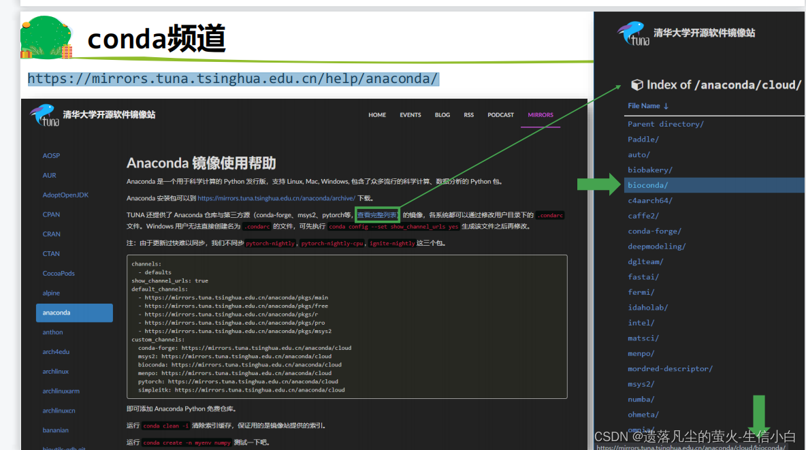Open the CPAN sidebar entry
This screenshot has height=450, width=806.
coord(51,214)
